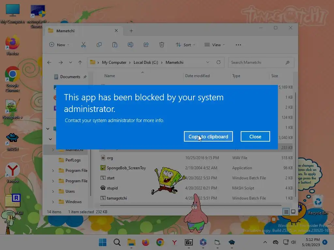This screenshot has width=334, height=250.
Task: Sort by the Size column header
Action: [274, 76]
